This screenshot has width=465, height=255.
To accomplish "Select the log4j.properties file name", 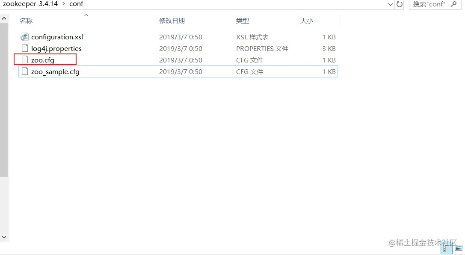I will (56, 49).
